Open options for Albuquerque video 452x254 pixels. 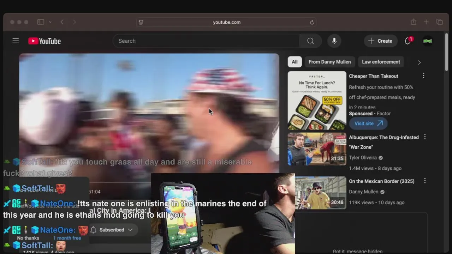(x=425, y=137)
